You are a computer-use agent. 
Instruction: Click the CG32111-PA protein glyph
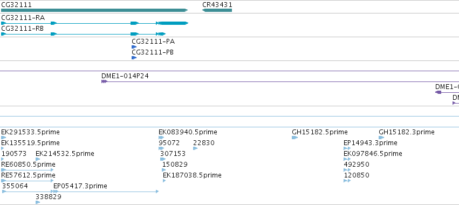tap(134, 47)
